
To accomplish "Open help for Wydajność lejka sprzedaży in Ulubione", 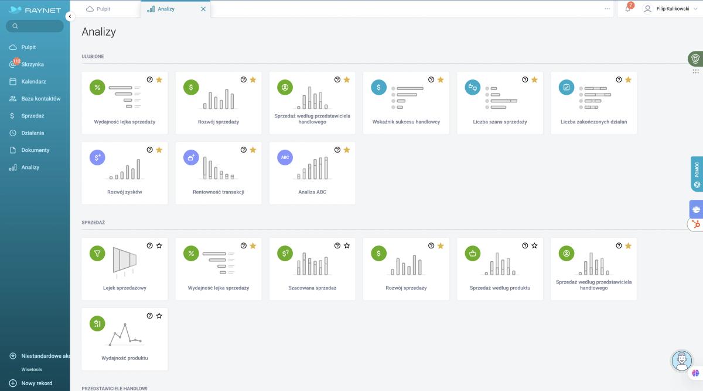I will [149, 79].
